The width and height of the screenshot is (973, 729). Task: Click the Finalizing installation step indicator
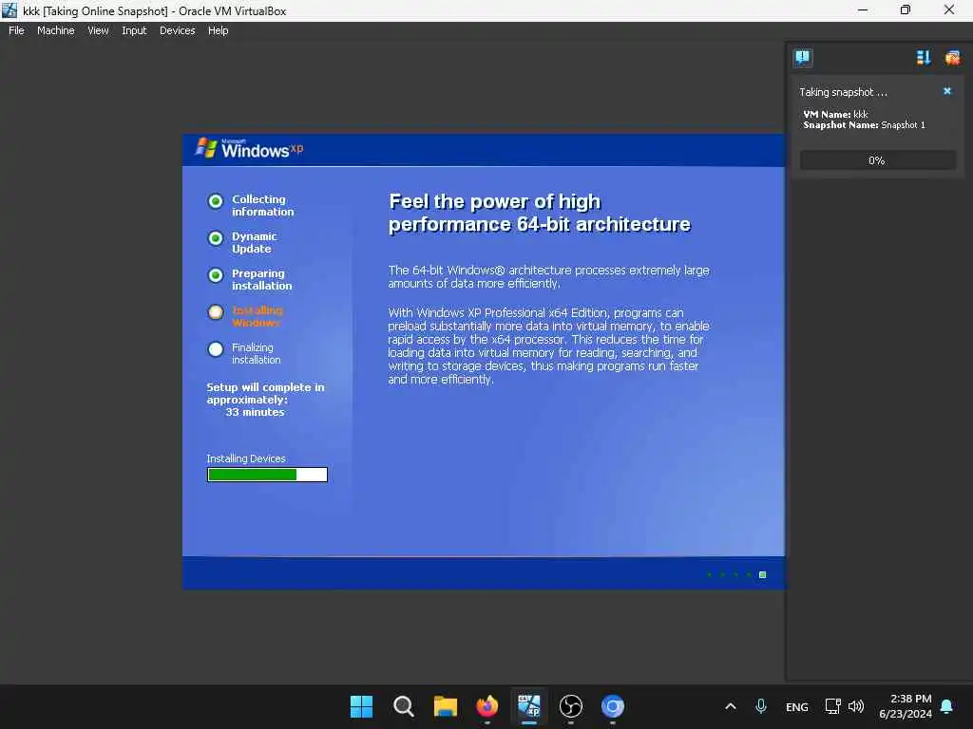(216, 349)
